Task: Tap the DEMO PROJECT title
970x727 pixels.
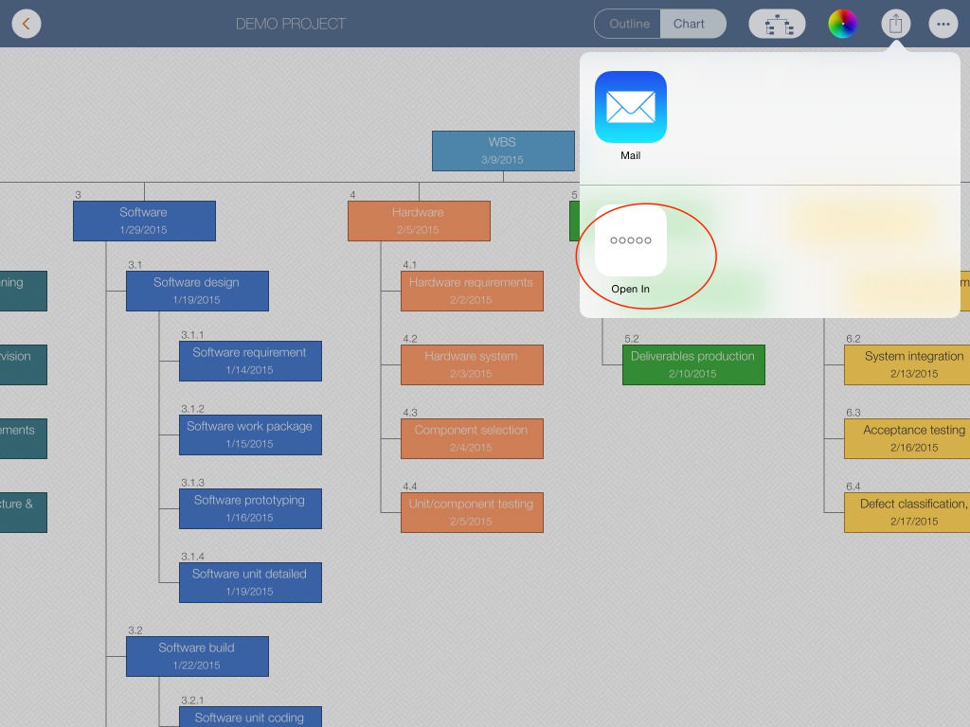Action: point(291,24)
